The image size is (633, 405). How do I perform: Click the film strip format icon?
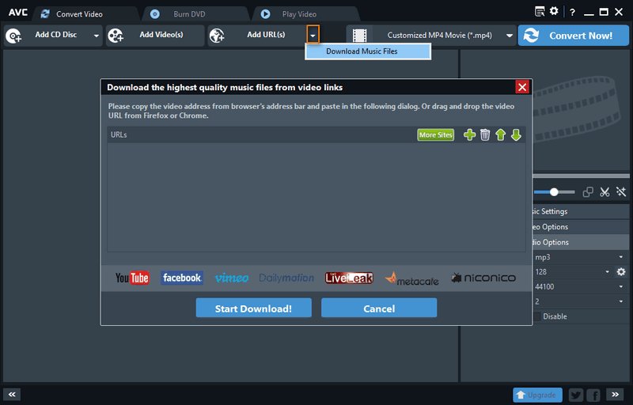[x=359, y=36]
